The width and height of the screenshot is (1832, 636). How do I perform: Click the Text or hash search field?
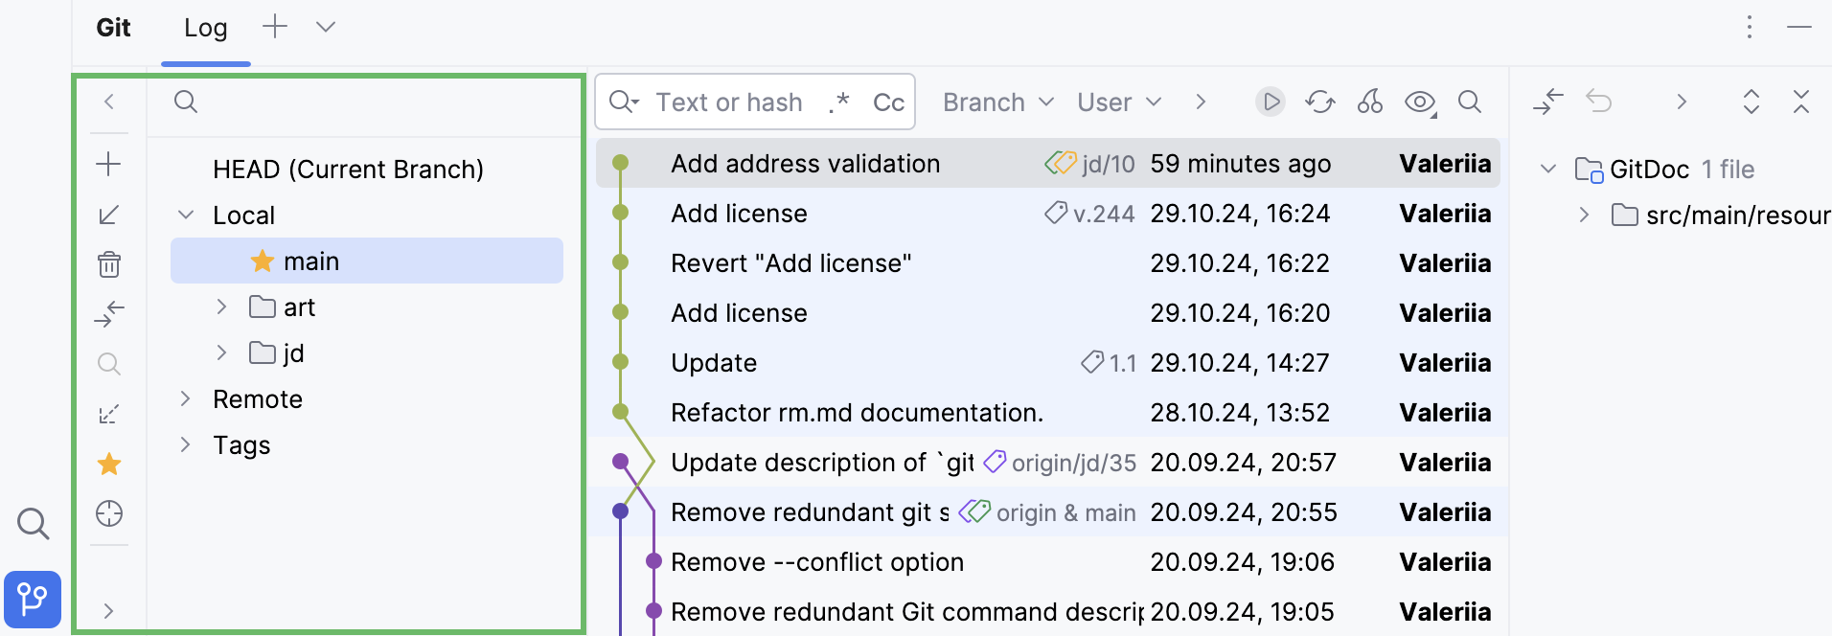pos(728,102)
